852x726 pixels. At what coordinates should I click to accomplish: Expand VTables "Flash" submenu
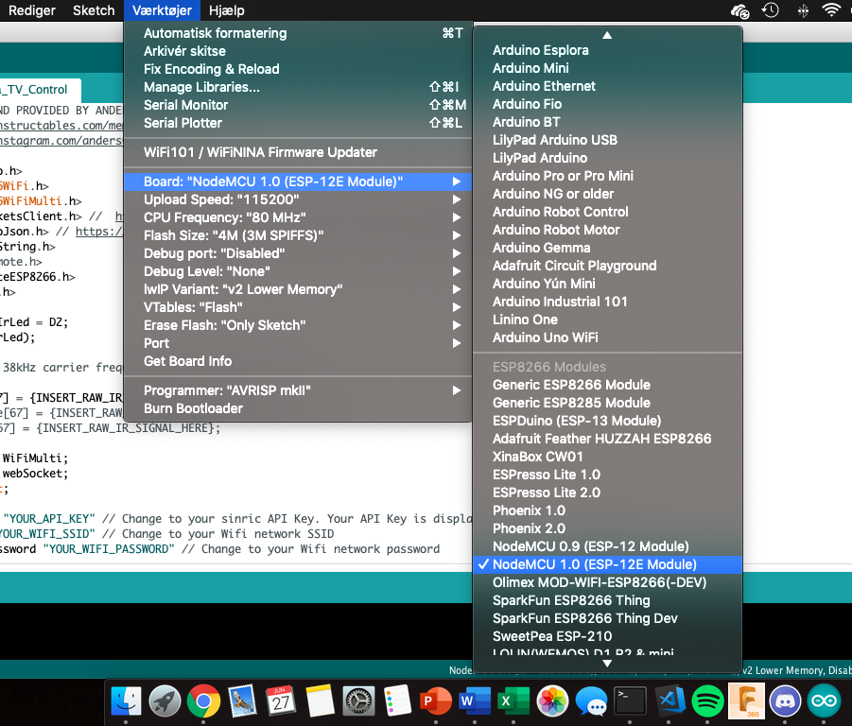tap(298, 307)
